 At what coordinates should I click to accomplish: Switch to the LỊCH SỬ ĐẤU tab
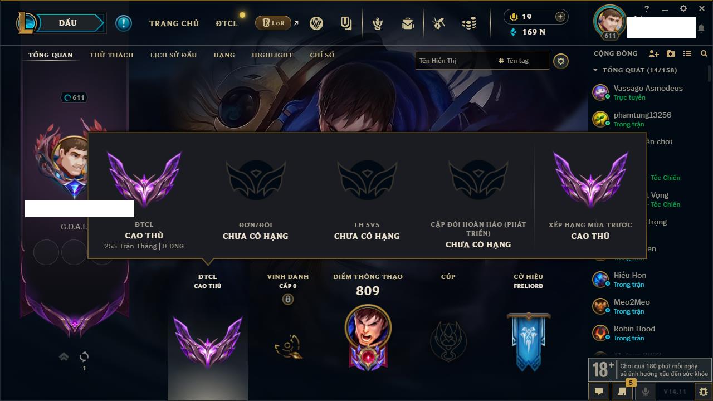(173, 55)
